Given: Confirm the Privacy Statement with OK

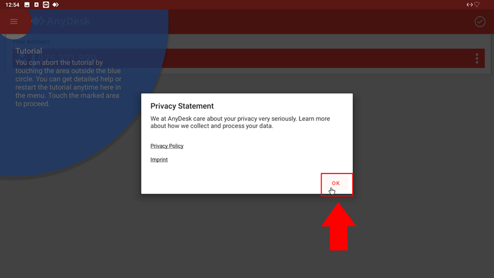Looking at the screenshot, I should [x=336, y=183].
